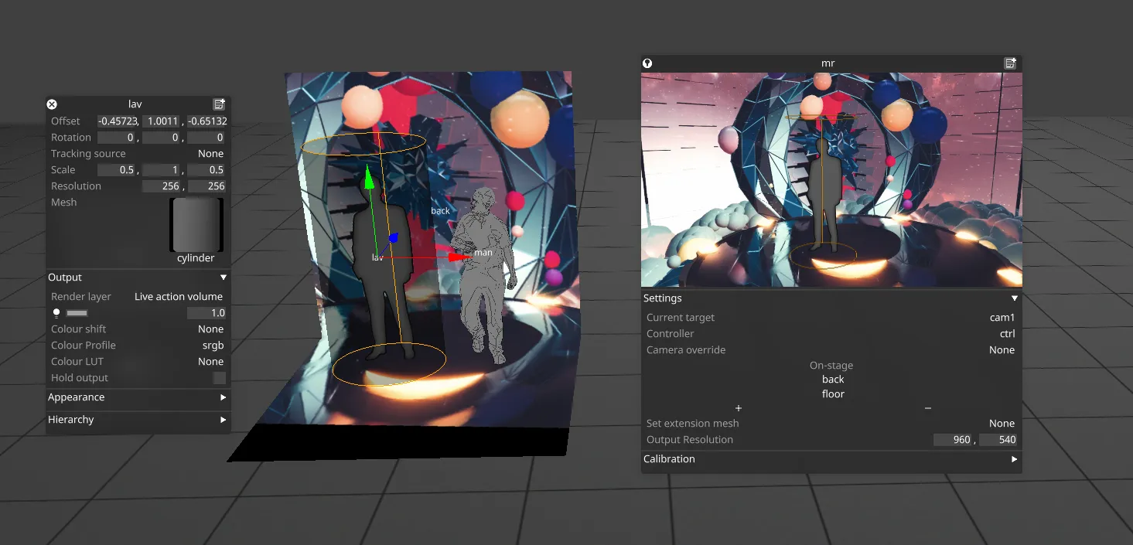Expand the Appearance section
The image size is (1133, 545).
pos(223,397)
